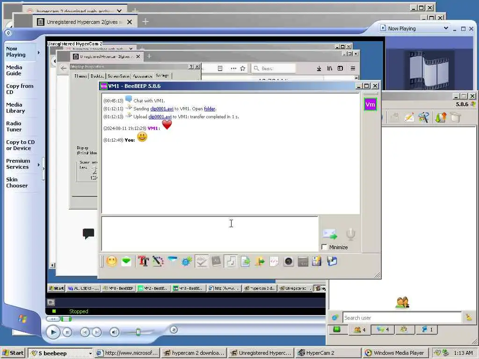Open the emoticon picker in BeeBEEP chat
Image resolution: width=479 pixels, height=359 pixels.
[111, 261]
